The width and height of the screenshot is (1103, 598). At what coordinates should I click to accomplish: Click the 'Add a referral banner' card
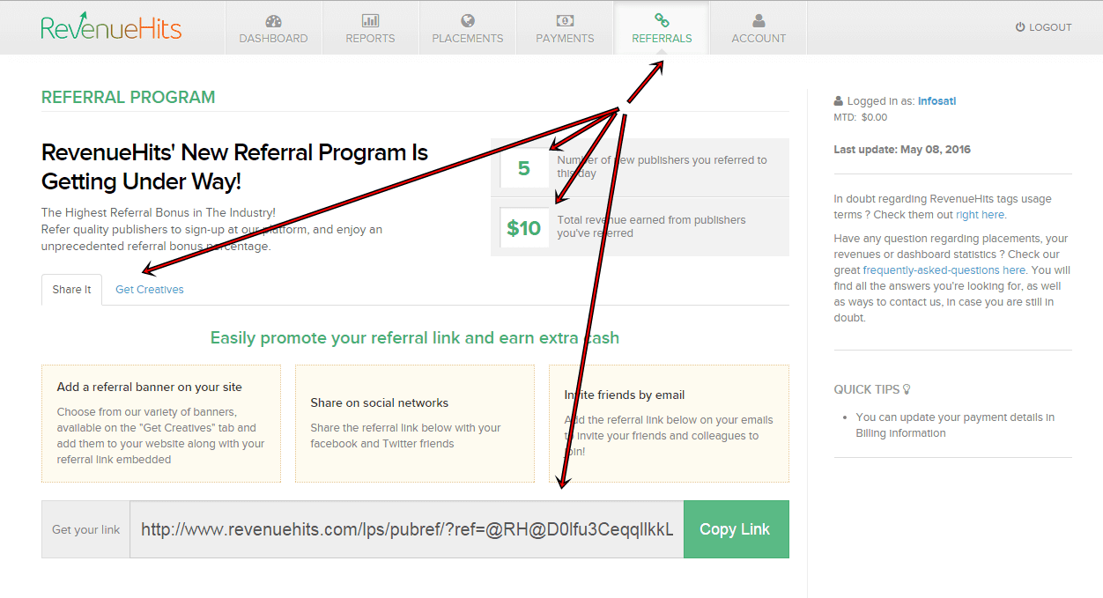161,424
